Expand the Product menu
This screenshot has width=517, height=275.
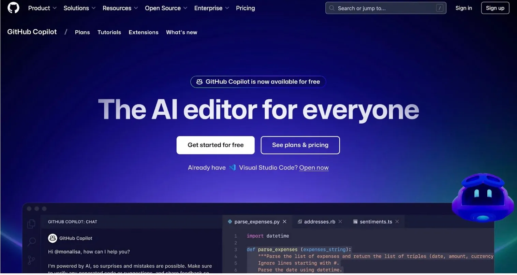pos(42,8)
